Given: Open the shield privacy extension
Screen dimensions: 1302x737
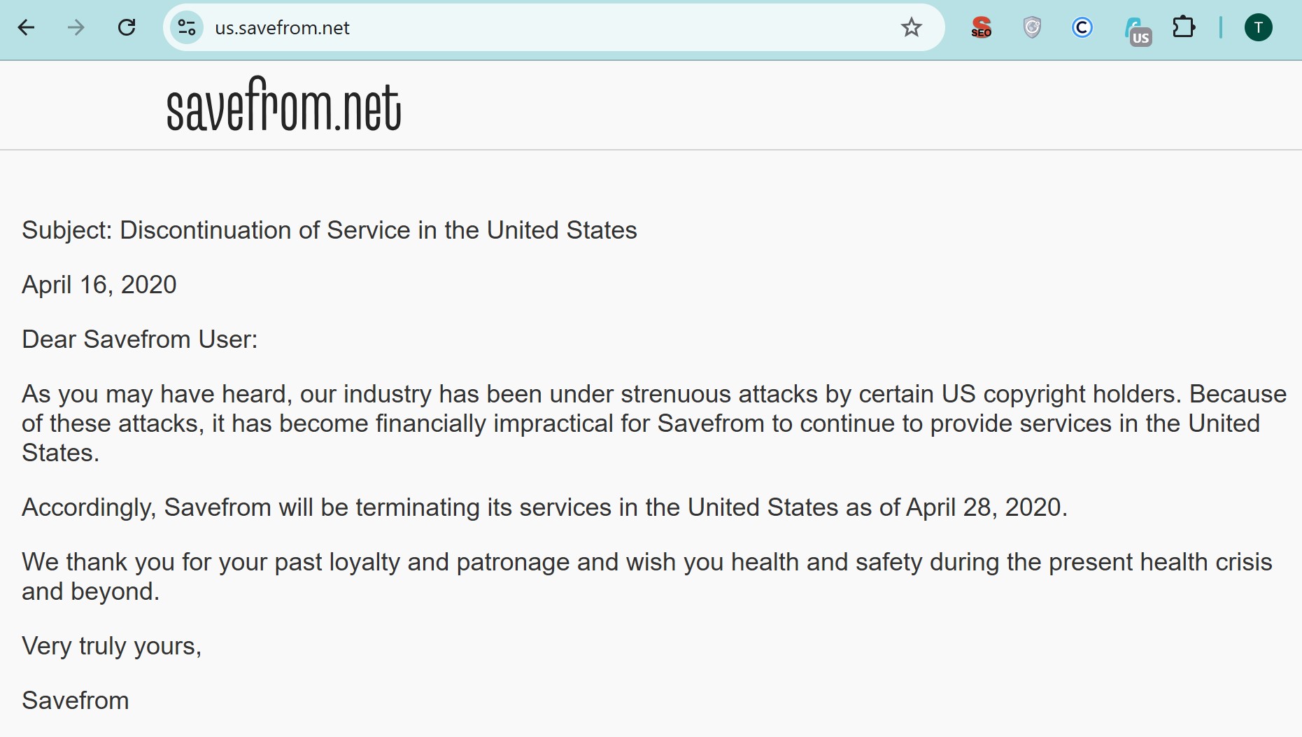Looking at the screenshot, I should click(1031, 28).
